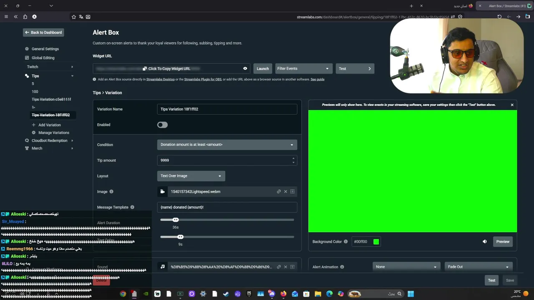Show info tooltip for Background Color
The width and height of the screenshot is (534, 300).
click(x=345, y=242)
